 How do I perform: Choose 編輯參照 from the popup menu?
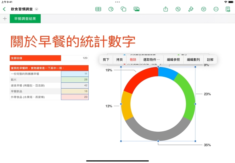coord(173,60)
